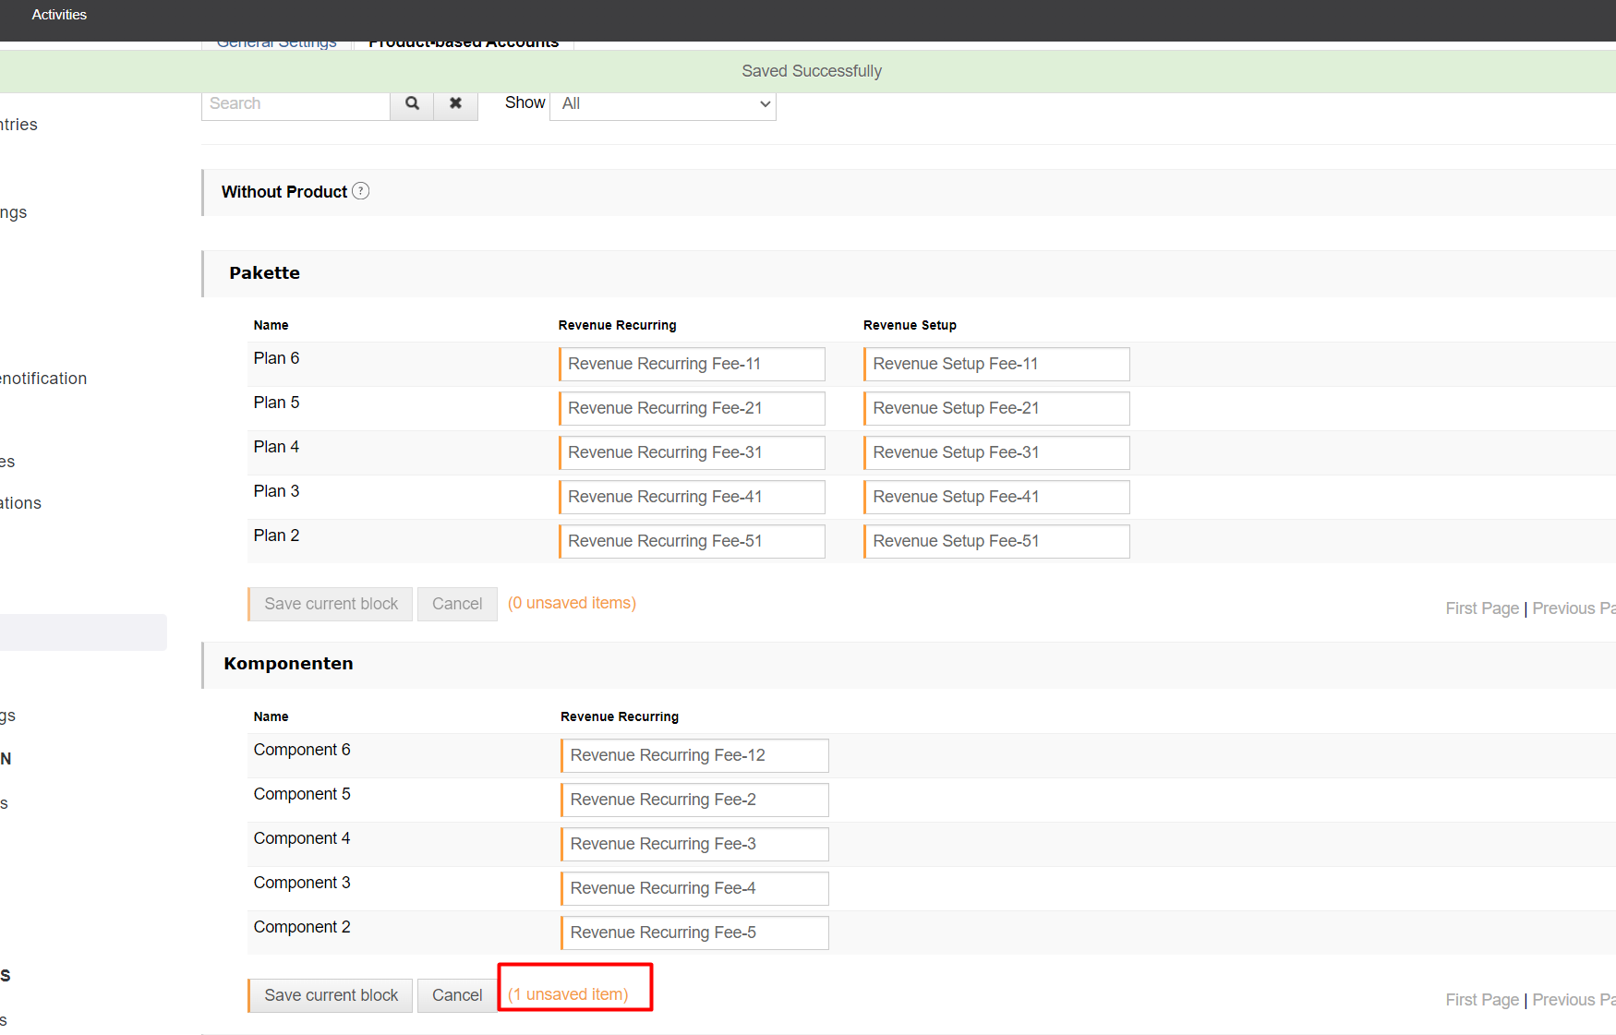Click Save current block under Pakette

coord(331,604)
